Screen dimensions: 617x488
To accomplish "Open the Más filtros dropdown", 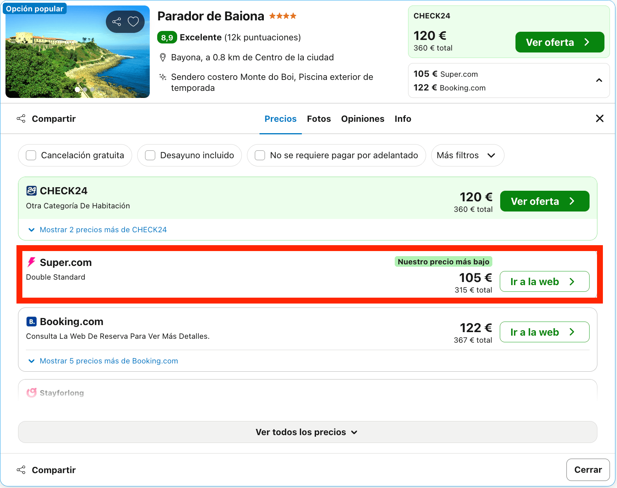I will (468, 155).
